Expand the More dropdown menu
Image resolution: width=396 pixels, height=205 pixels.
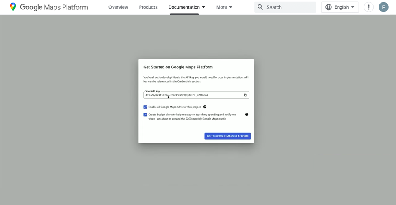[224, 7]
